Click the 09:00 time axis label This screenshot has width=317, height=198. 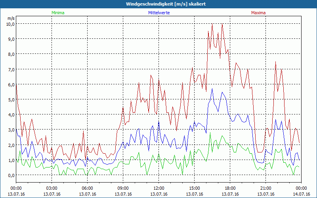pyautogui.click(x=123, y=188)
